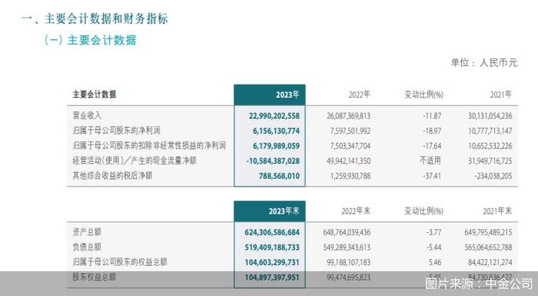Select the 营业收入 row label
This screenshot has height=296, width=538.
87,115
